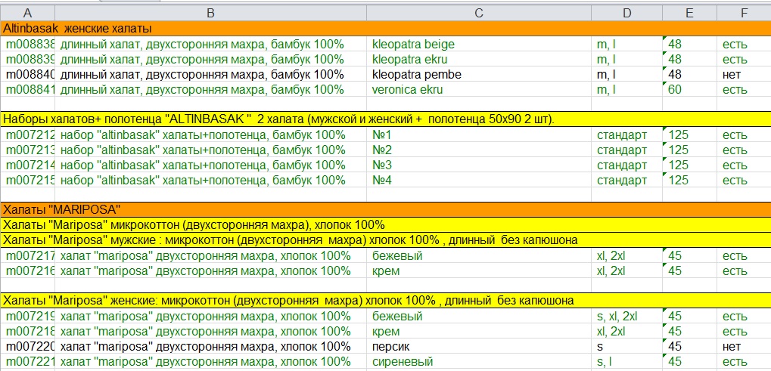Click "нет" in the персик row
The image size is (771, 371).
(732, 347)
